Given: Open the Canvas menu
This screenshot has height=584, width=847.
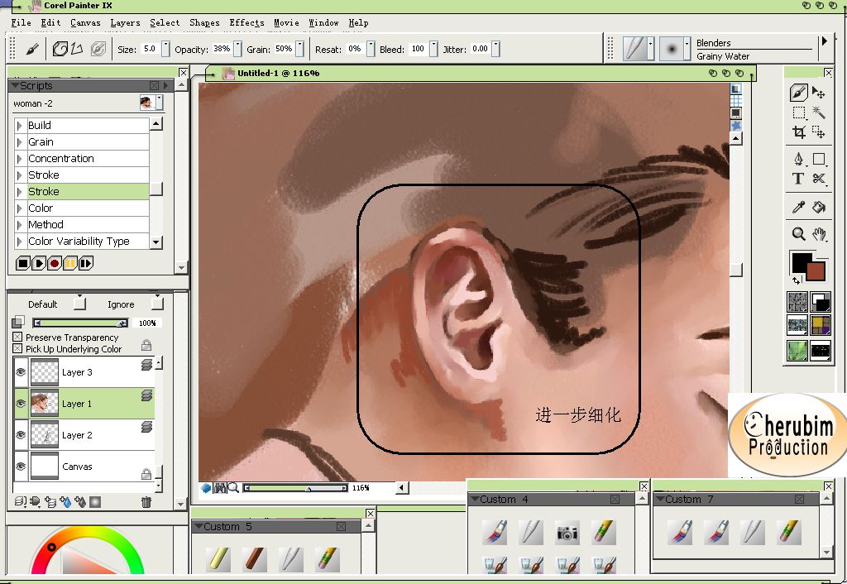Looking at the screenshot, I should click(x=85, y=22).
